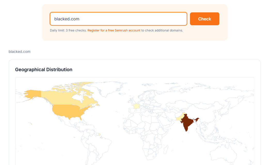279x165 pixels.
Task: Click the blacked.com label above the chart
Action: coord(20,52)
